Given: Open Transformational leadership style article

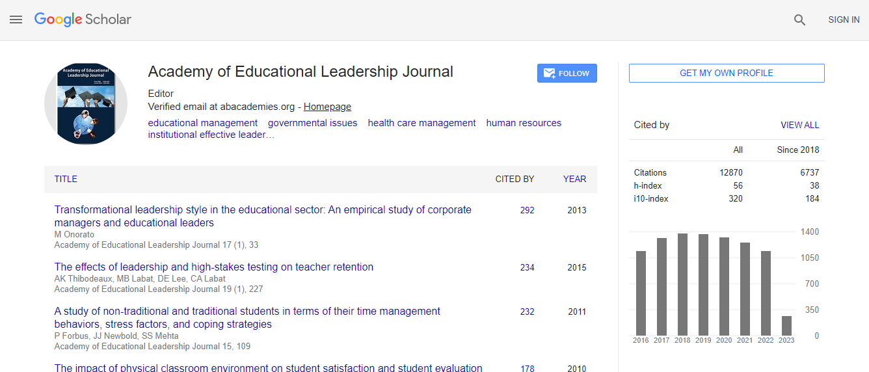Looking at the screenshot, I should click(263, 216).
